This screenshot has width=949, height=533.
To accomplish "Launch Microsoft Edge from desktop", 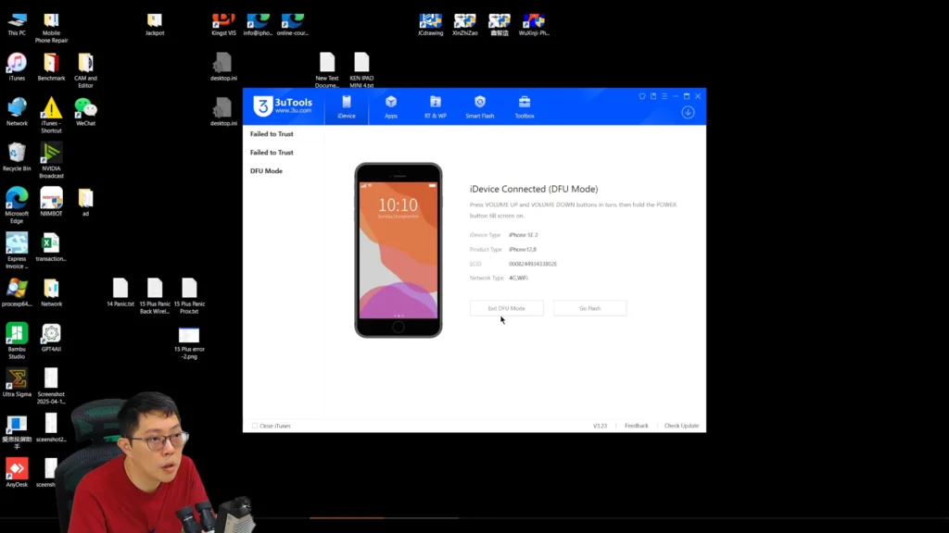I will click(x=17, y=205).
